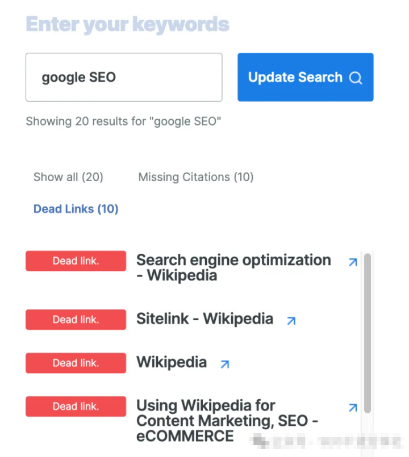Click Dead link badge next to Wikipedia result
This screenshot has width=409, height=457.
(76, 363)
